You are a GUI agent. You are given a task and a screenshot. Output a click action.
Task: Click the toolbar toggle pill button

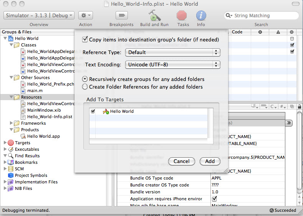coord(295,4)
